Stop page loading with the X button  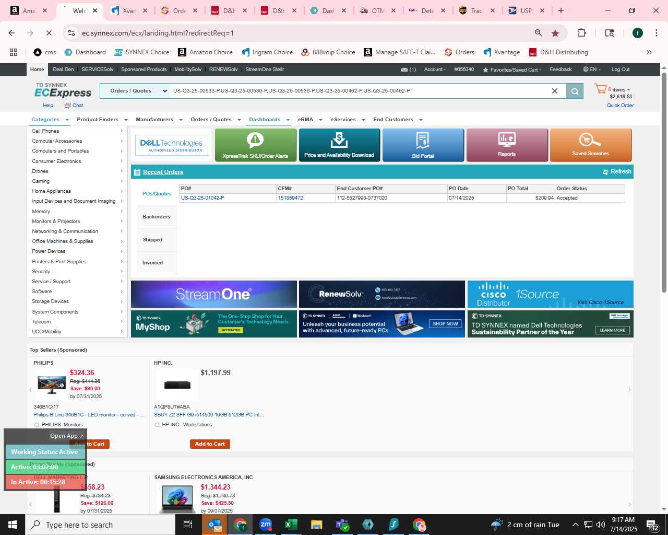[x=49, y=33]
